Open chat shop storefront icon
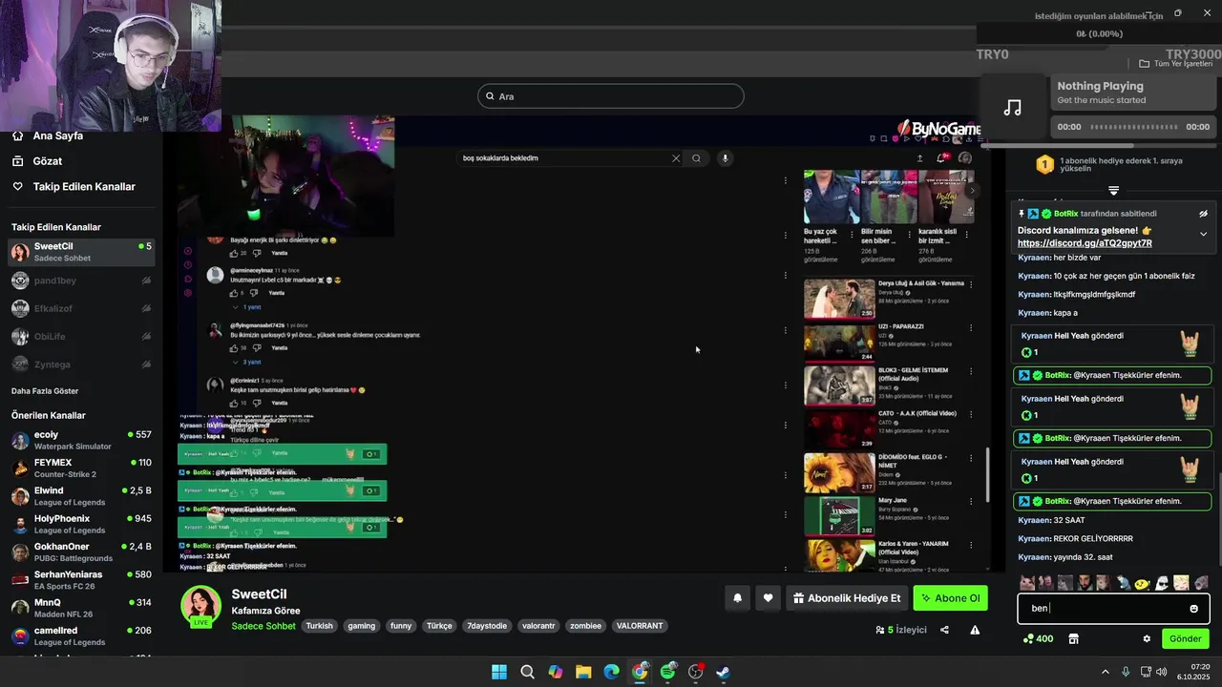1222x687 pixels. tap(1073, 639)
